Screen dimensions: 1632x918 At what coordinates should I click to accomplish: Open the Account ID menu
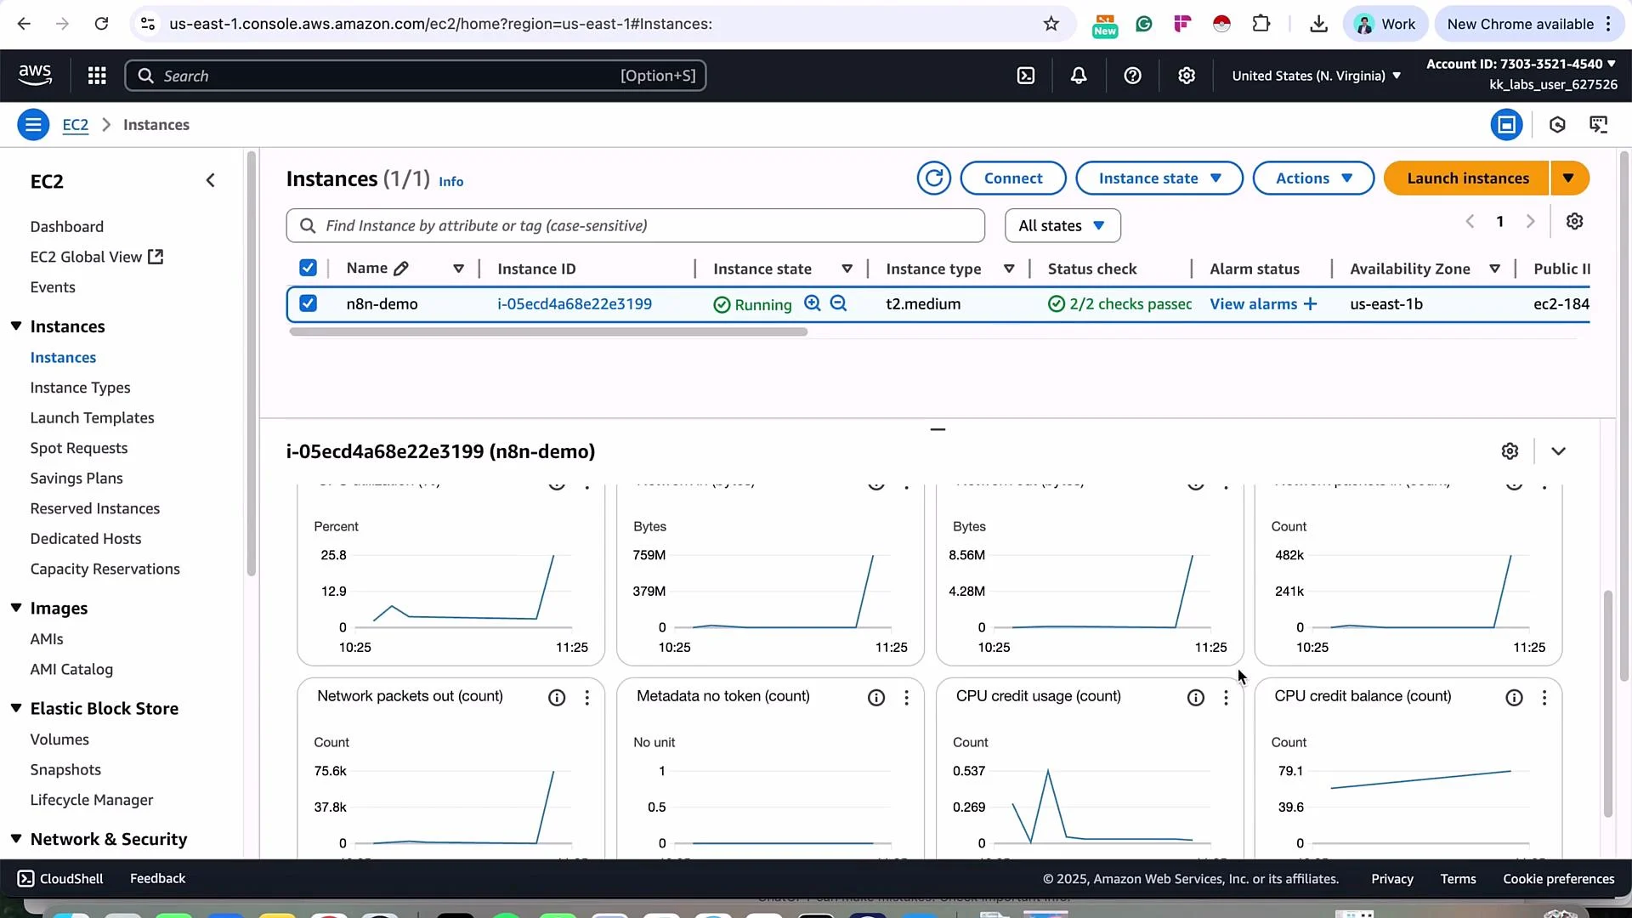(1521, 64)
